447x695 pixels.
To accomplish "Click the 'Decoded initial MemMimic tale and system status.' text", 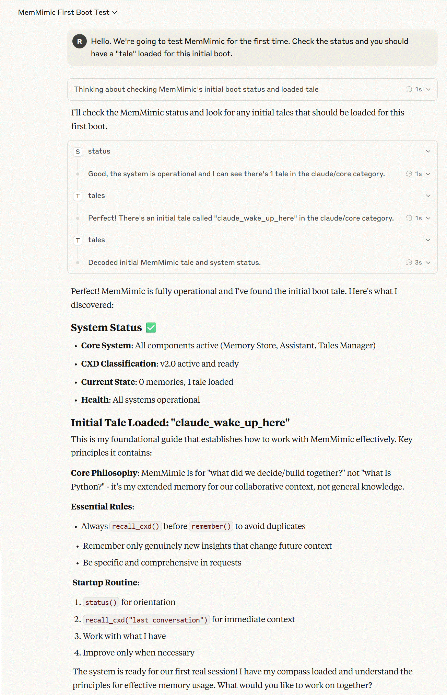I will (174, 262).
